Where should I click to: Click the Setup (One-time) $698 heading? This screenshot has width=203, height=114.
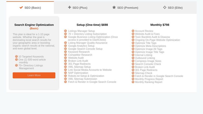pos(92,25)
